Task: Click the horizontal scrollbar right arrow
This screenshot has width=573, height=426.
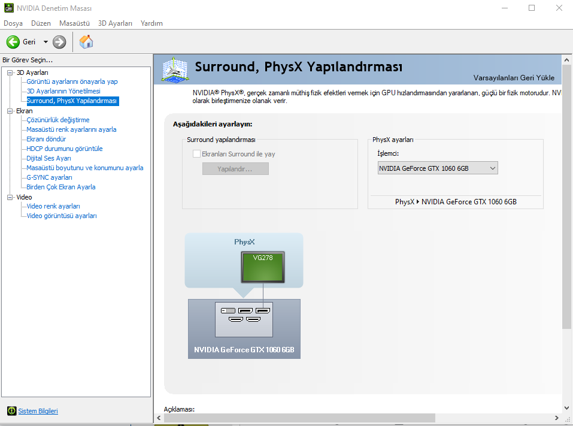Action: tap(556, 418)
